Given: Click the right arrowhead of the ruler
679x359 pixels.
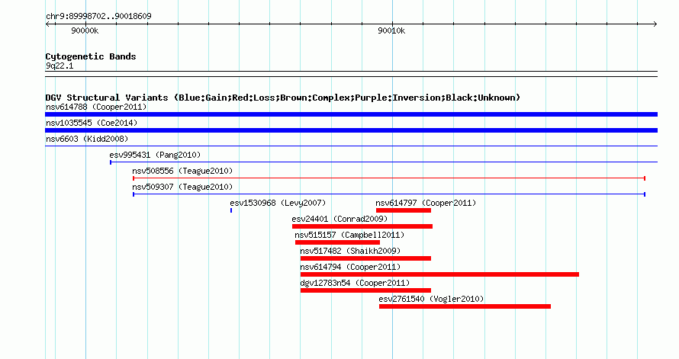Looking at the screenshot, I should (x=655, y=24).
